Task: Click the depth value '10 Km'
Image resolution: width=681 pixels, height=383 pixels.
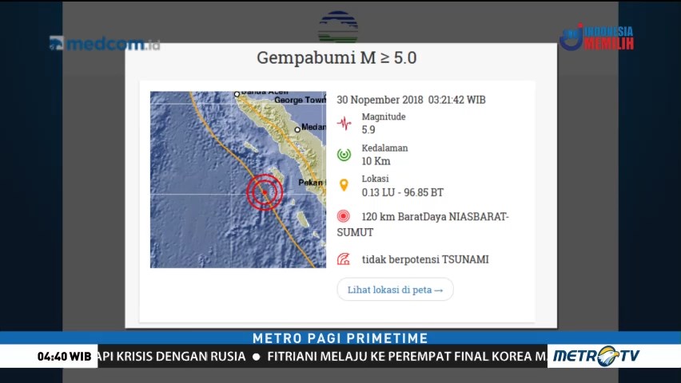Action: (376, 161)
